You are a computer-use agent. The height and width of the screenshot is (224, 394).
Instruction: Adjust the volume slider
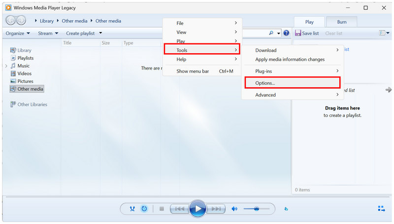(x=256, y=209)
